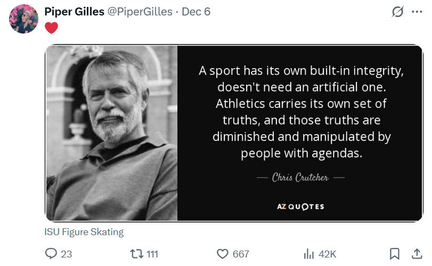Open the three-dot more options menu
This screenshot has height=266, width=432.
pos(417,12)
